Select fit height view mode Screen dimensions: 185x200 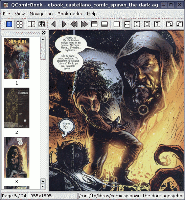[137, 24]
